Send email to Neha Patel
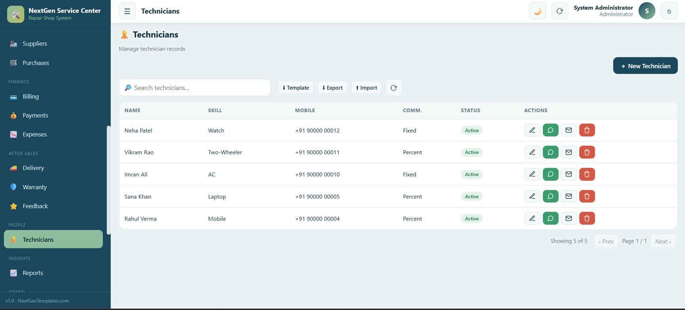The image size is (685, 310). pyautogui.click(x=569, y=130)
